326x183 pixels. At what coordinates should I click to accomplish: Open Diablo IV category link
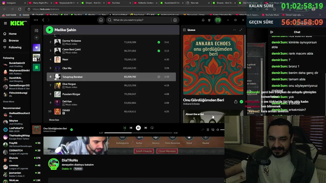click(x=67, y=169)
